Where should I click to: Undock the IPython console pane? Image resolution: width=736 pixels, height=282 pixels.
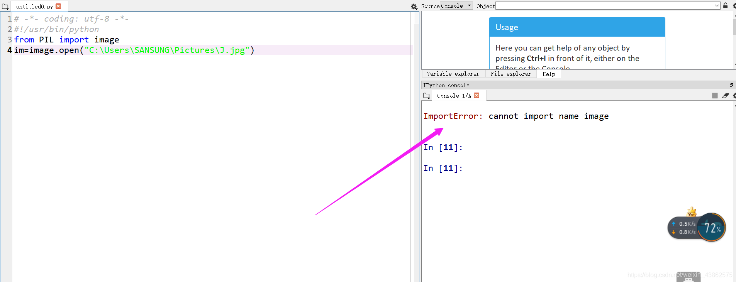coord(731,85)
